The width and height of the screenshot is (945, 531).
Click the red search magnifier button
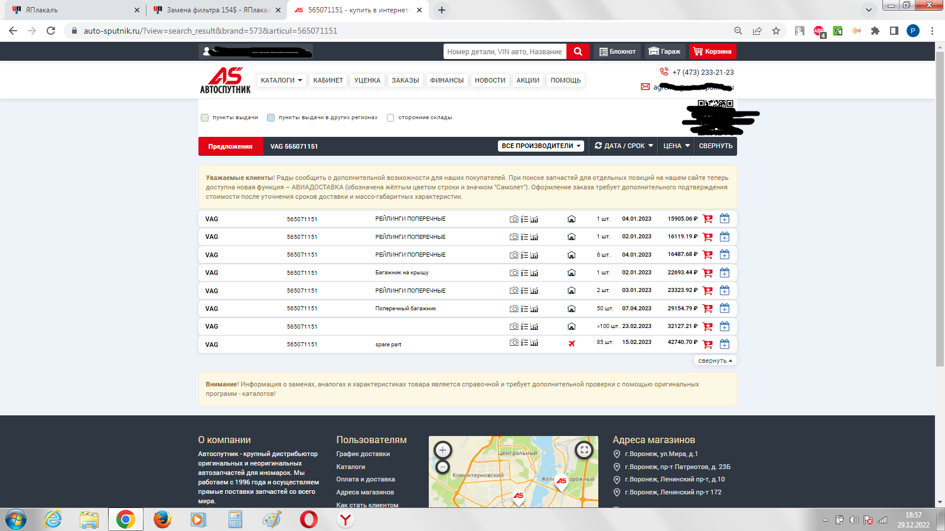[578, 51]
